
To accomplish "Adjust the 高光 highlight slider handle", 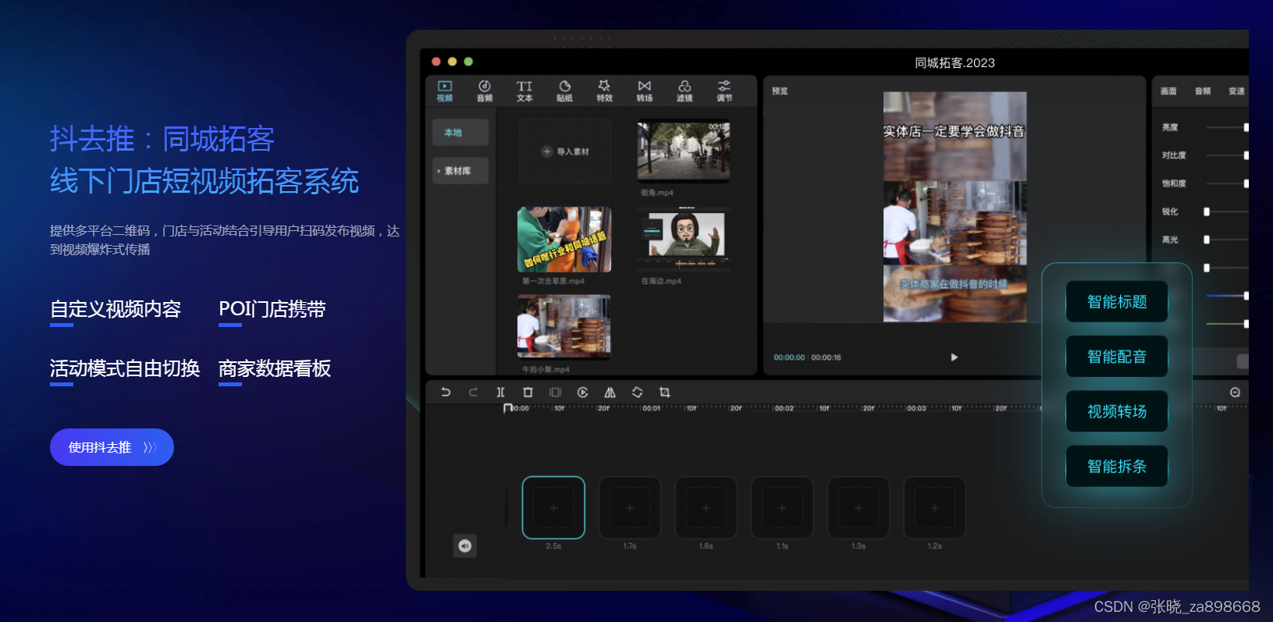I will 1207,240.
